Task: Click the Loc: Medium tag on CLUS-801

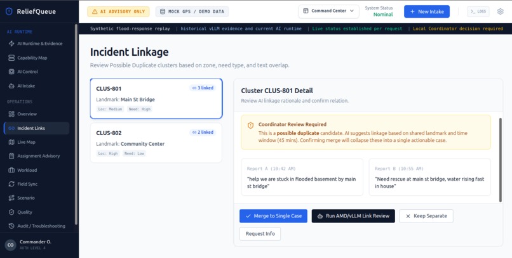Action: pyautogui.click(x=110, y=109)
